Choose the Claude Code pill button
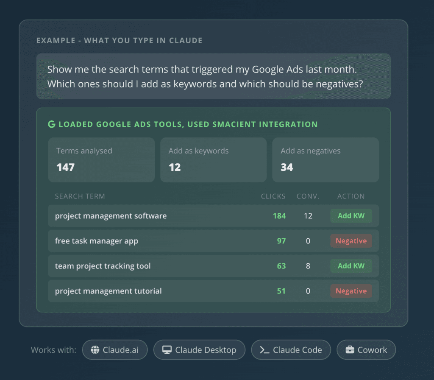The image size is (434, 380). (x=291, y=350)
